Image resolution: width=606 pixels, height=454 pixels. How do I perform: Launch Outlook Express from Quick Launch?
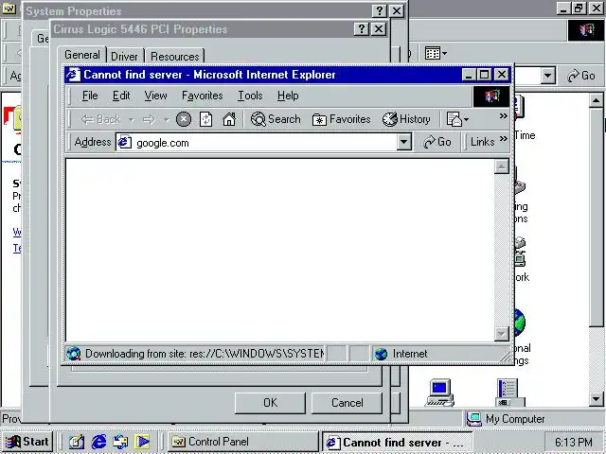pyautogui.click(x=120, y=442)
